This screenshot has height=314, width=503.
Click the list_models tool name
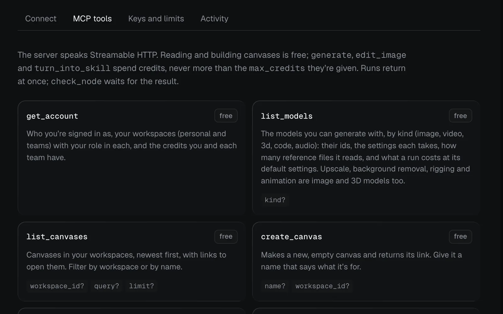point(287,116)
